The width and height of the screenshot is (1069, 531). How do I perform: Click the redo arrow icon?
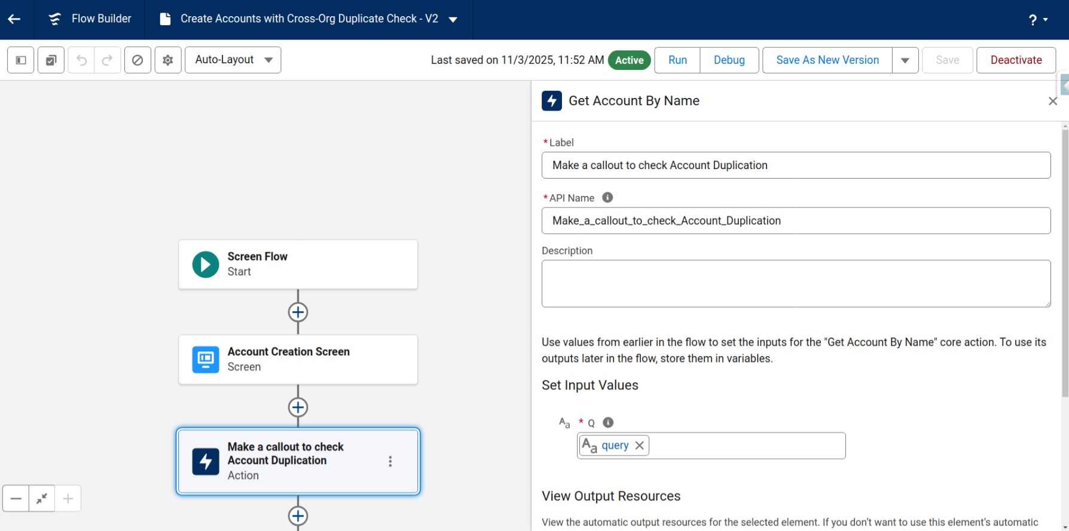[108, 60]
